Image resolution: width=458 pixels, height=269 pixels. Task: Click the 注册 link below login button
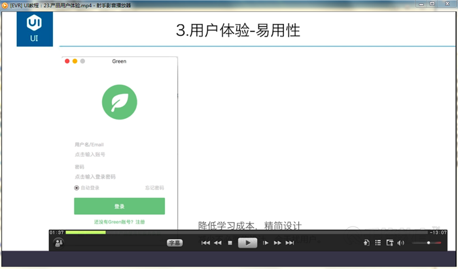[140, 222]
